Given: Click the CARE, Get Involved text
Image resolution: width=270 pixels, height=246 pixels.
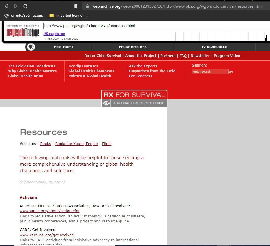Looking at the screenshot, I should point(37,230).
